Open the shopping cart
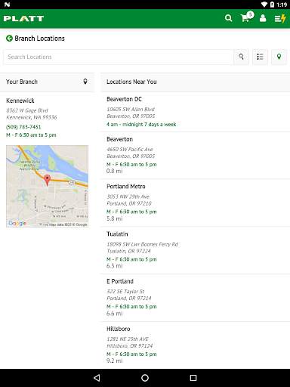The image size is (290, 387). [246, 17]
